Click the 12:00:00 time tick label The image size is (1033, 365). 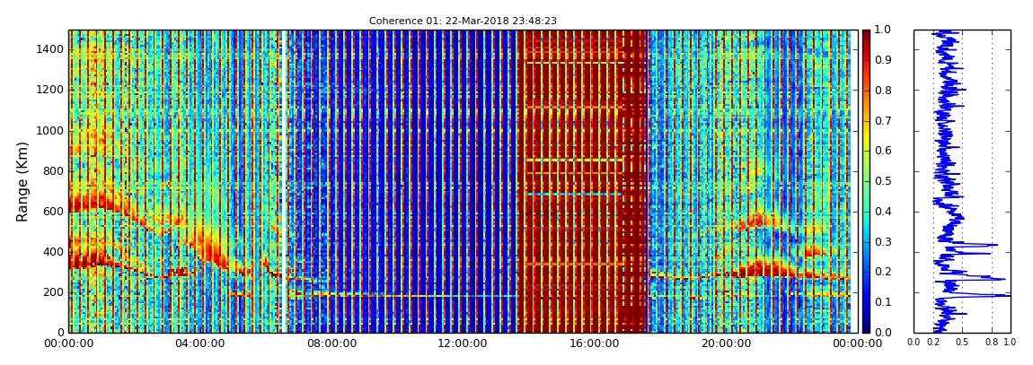(x=461, y=343)
